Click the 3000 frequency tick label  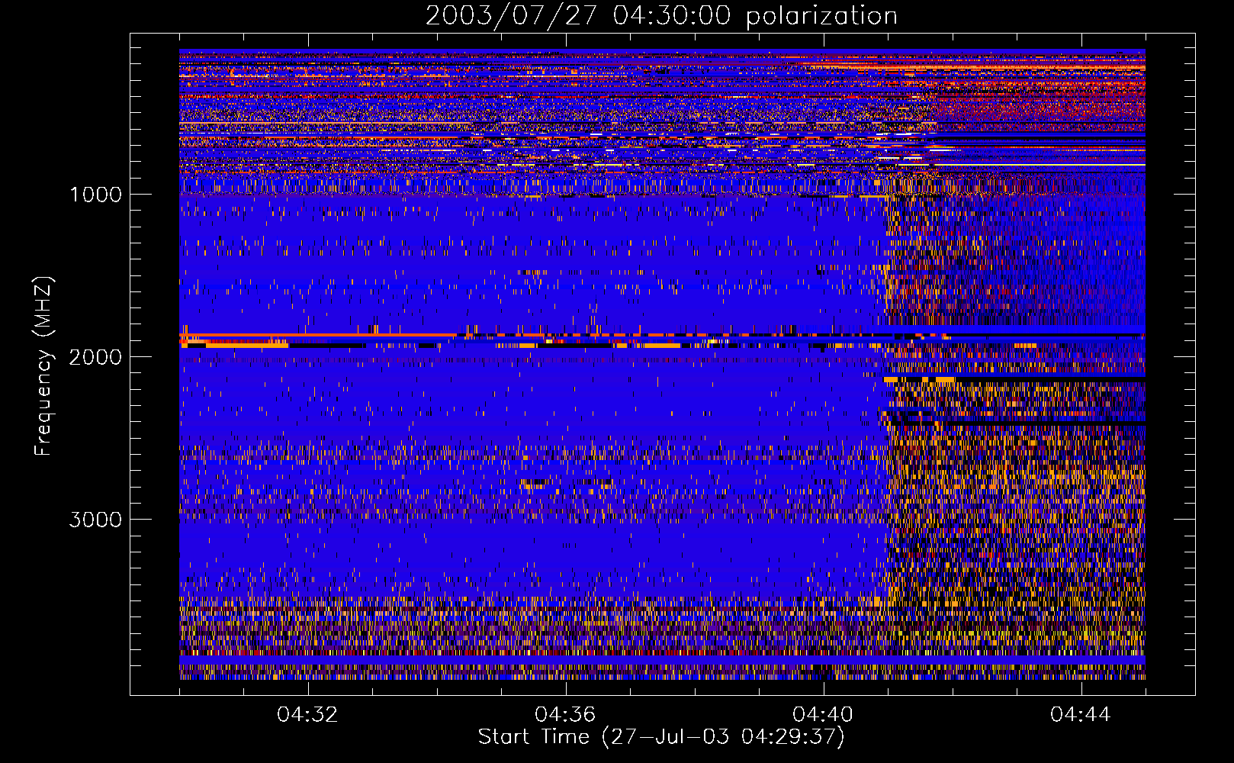point(95,520)
